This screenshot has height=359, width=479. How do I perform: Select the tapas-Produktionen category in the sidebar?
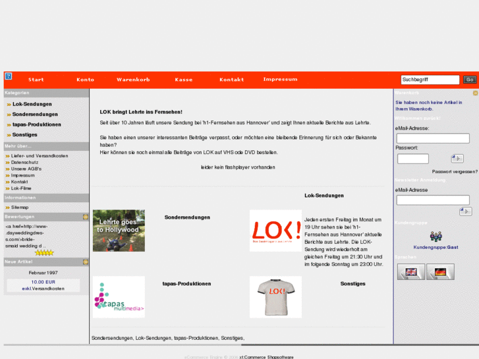[x=37, y=124]
